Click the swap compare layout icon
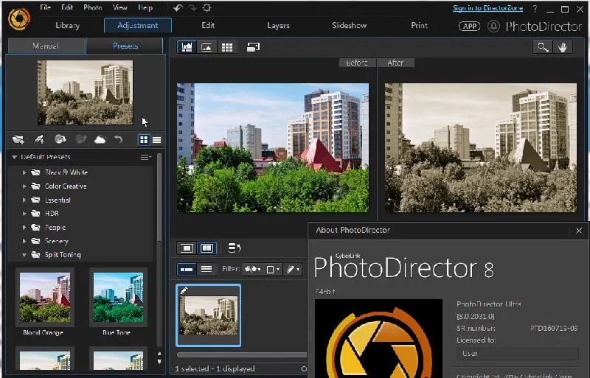This screenshot has width=590, height=378. point(235,248)
